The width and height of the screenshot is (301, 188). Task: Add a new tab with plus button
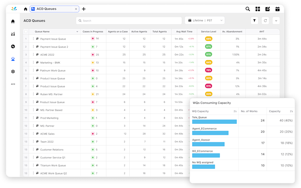click(x=84, y=9)
